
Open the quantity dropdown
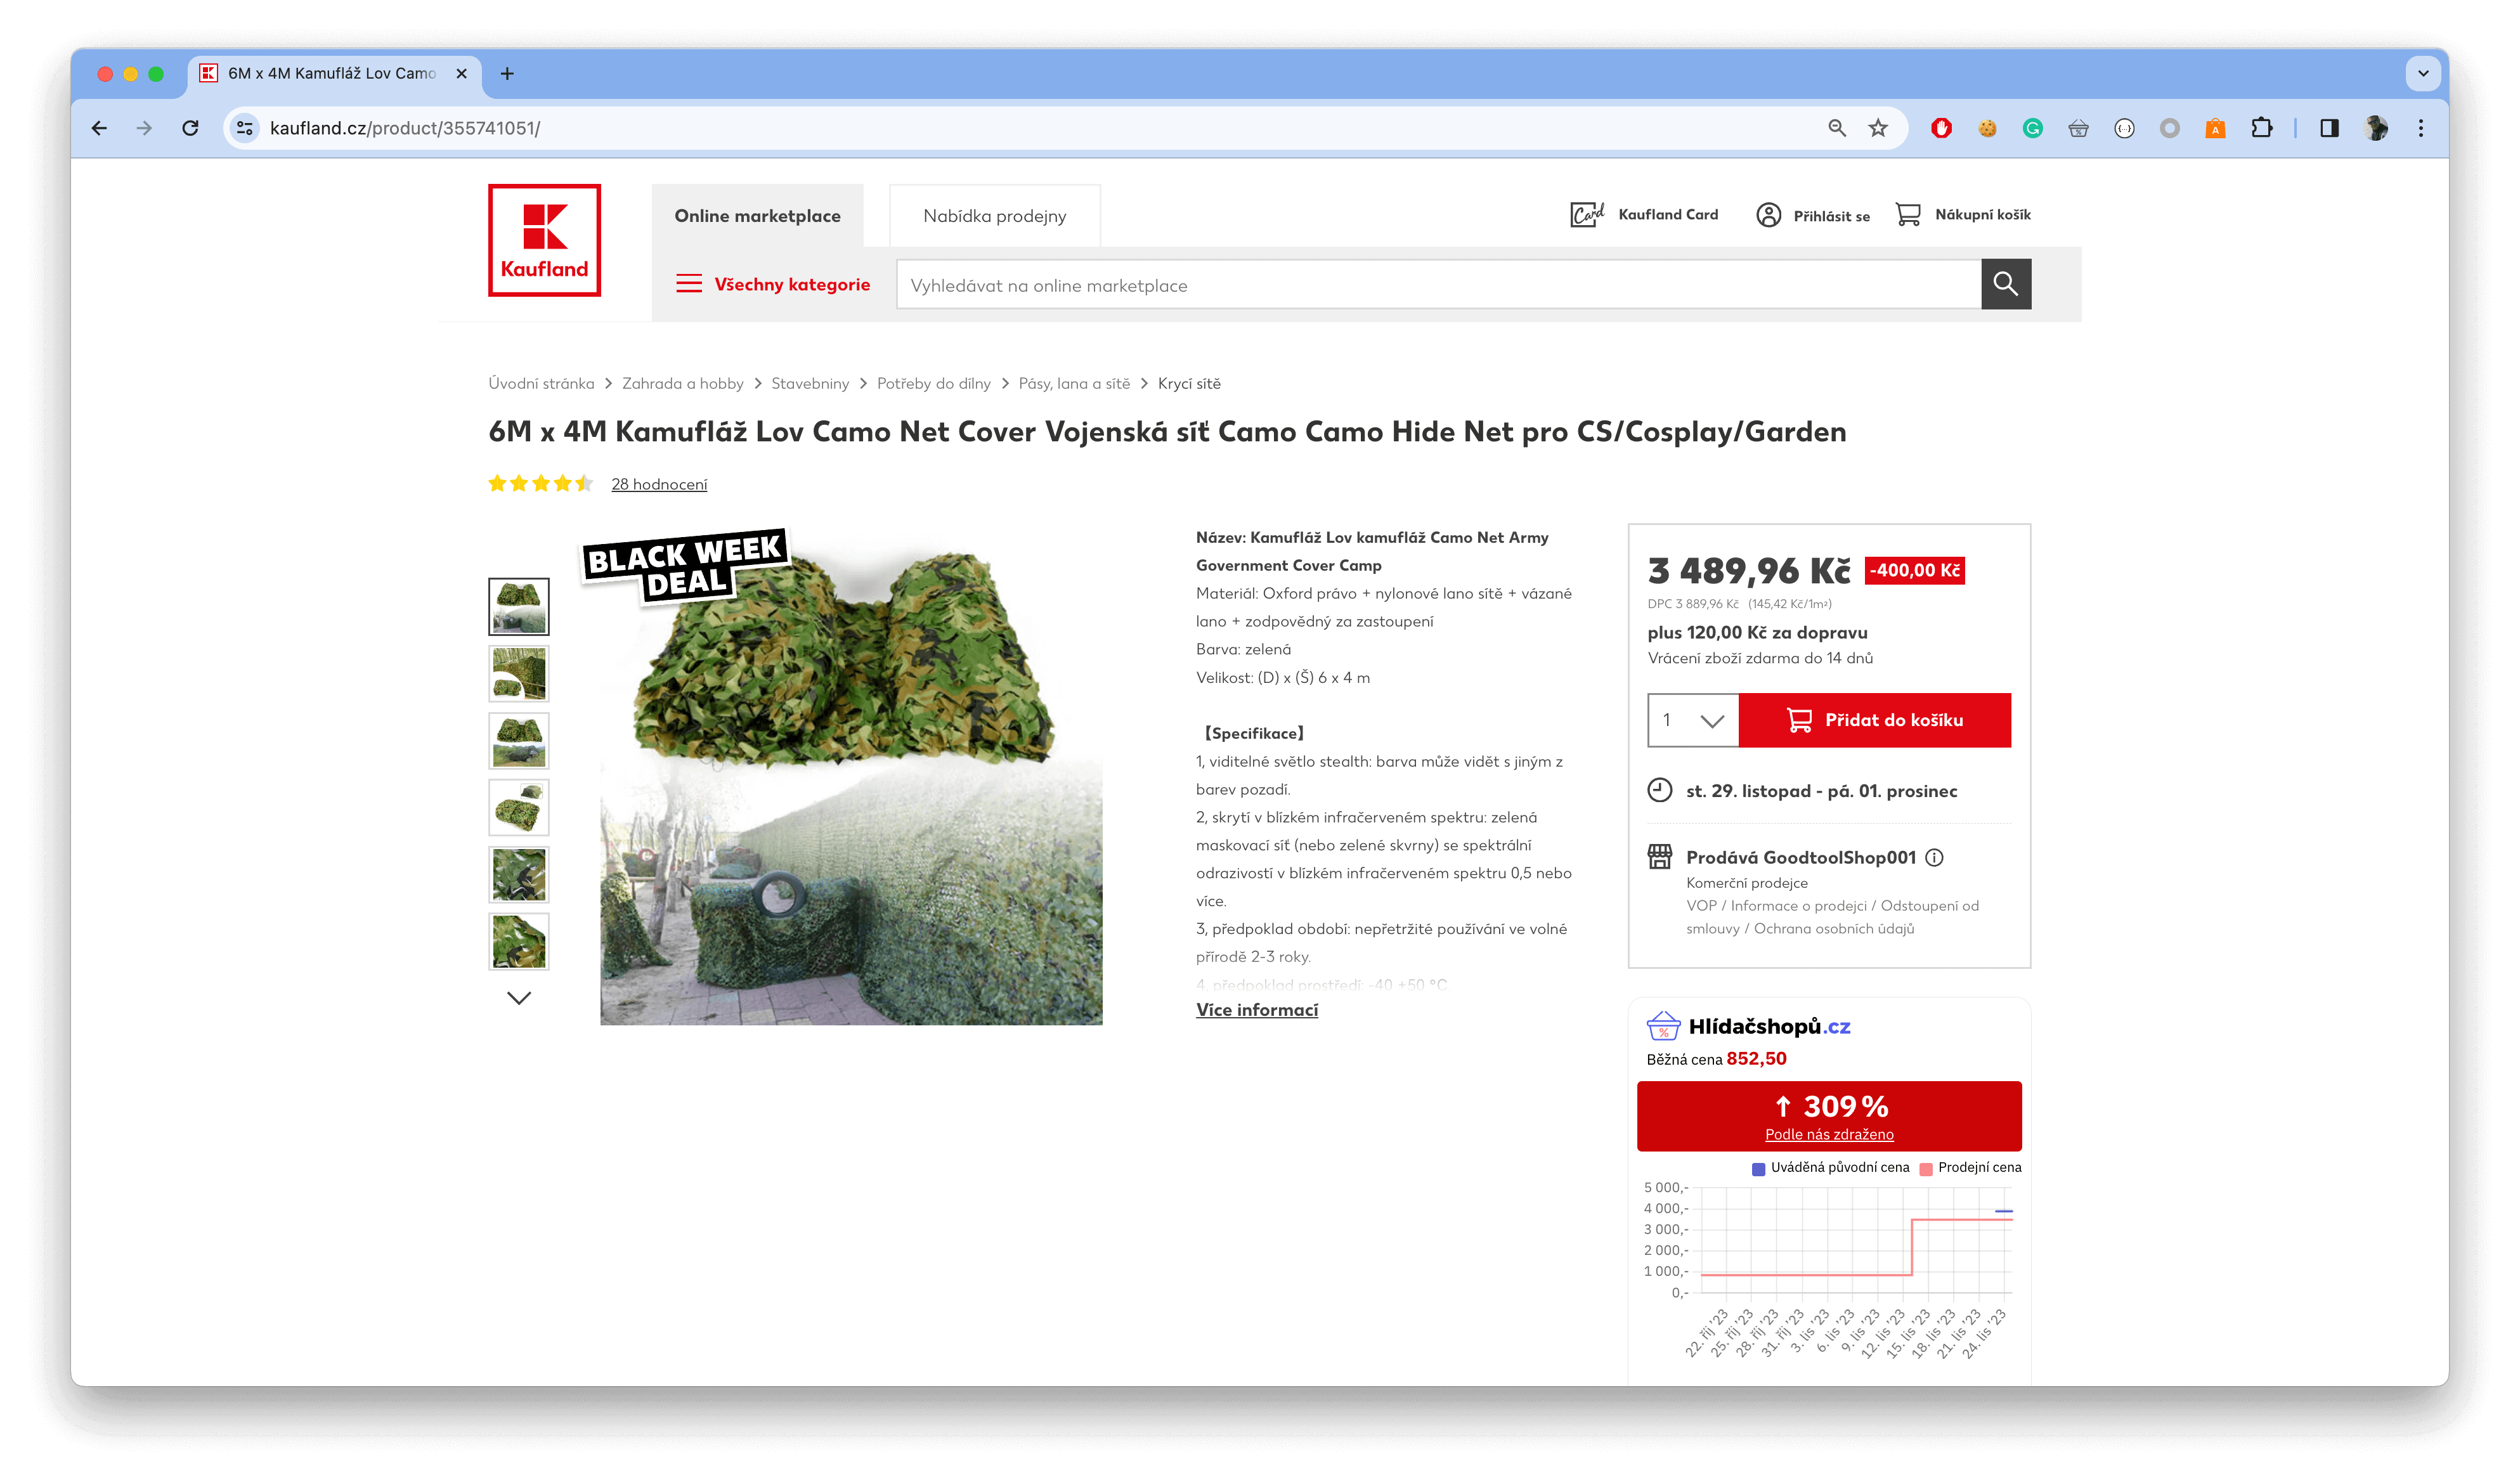pos(1692,720)
